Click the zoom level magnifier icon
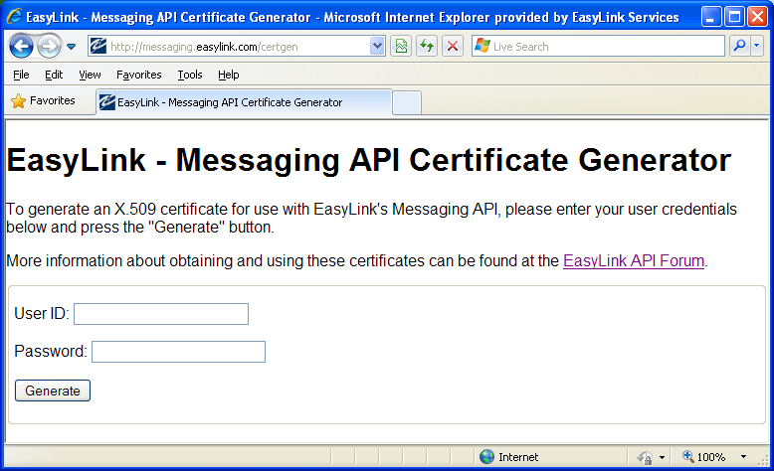The image size is (774, 471). (x=687, y=456)
